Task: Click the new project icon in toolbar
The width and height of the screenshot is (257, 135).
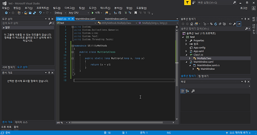Action: pyautogui.click(x=19, y=13)
